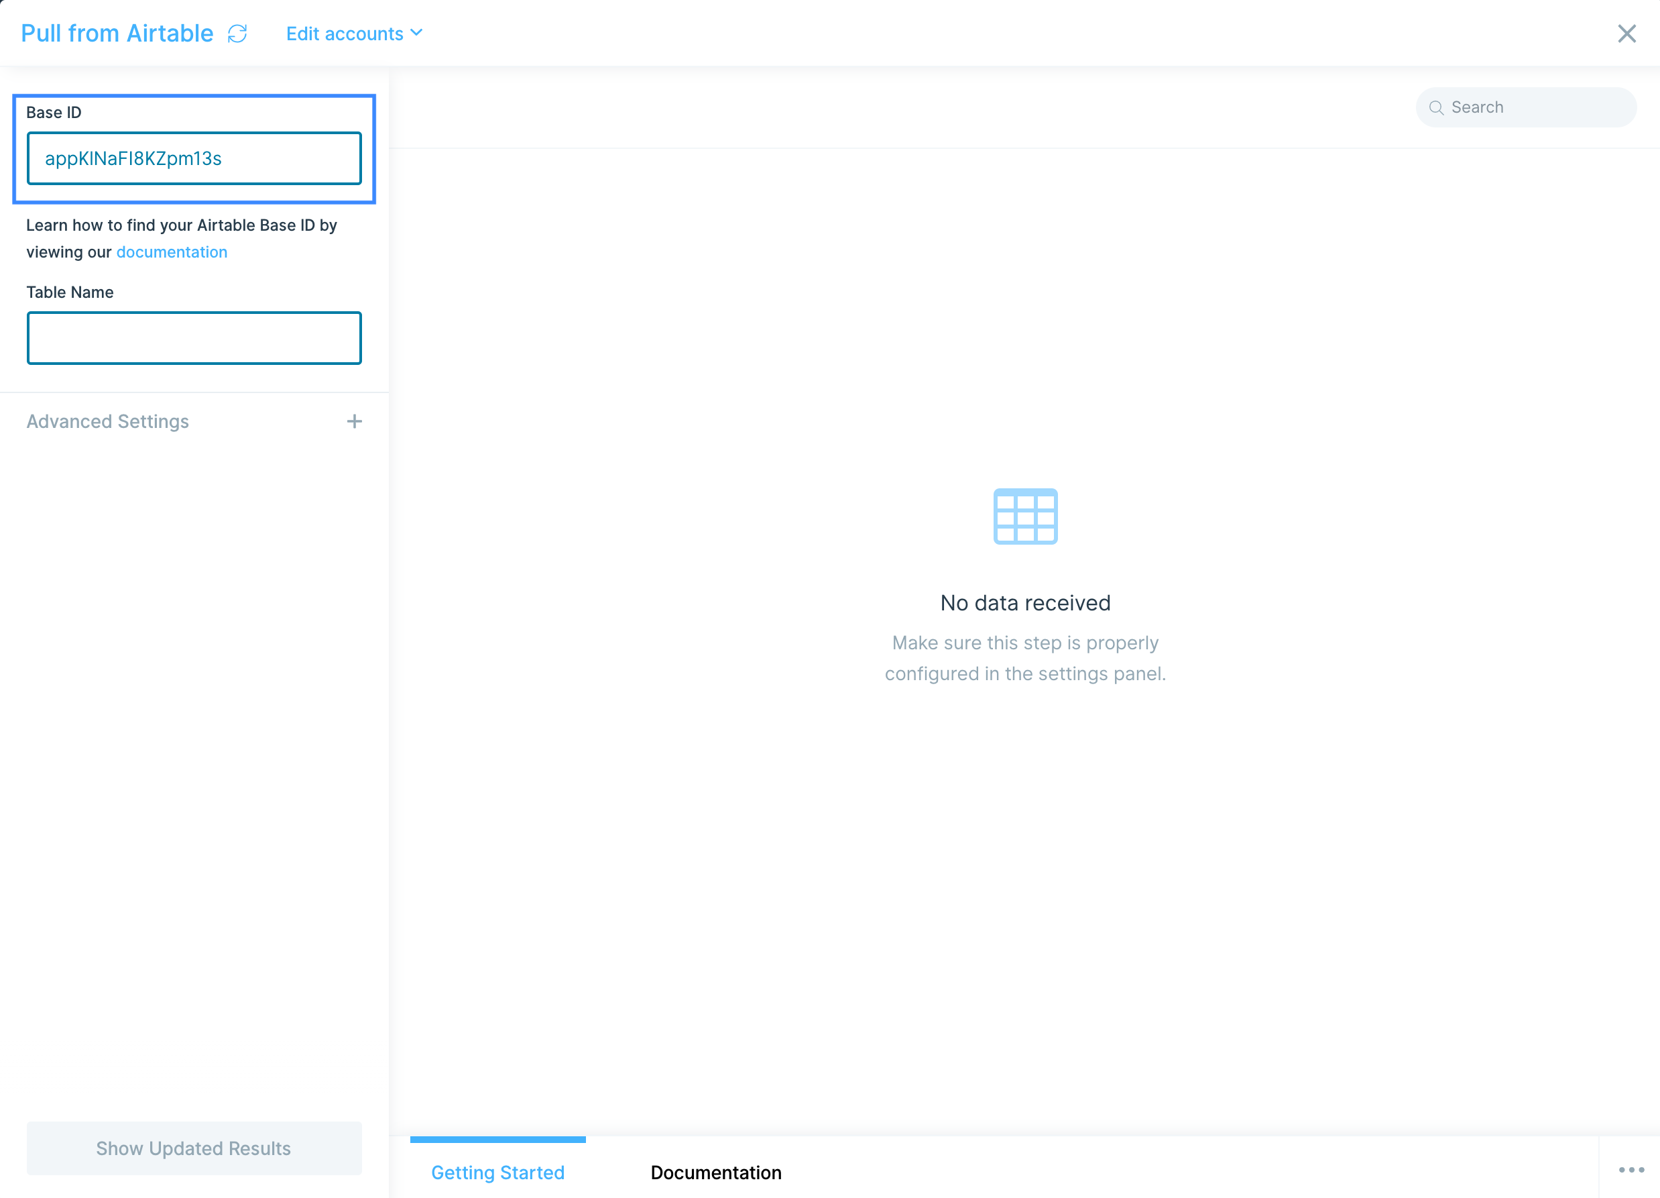The height and width of the screenshot is (1198, 1660).
Task: Click the Search field in results pane
Action: tap(1526, 107)
